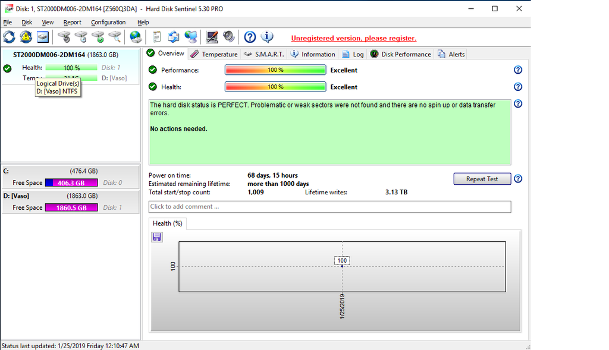
Task: Click the help icon beside Health row
Action: (x=518, y=87)
